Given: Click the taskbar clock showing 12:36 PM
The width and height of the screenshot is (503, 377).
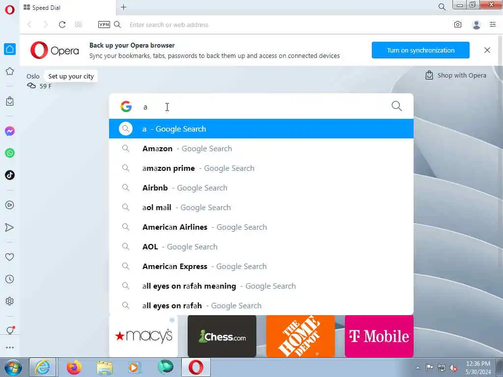Looking at the screenshot, I should click(478, 368).
